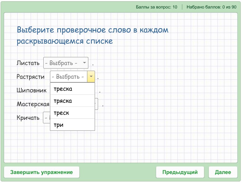Go back with the 'Предыдущий' button
Image resolution: width=242 pixels, height=183 pixels.
click(x=180, y=172)
